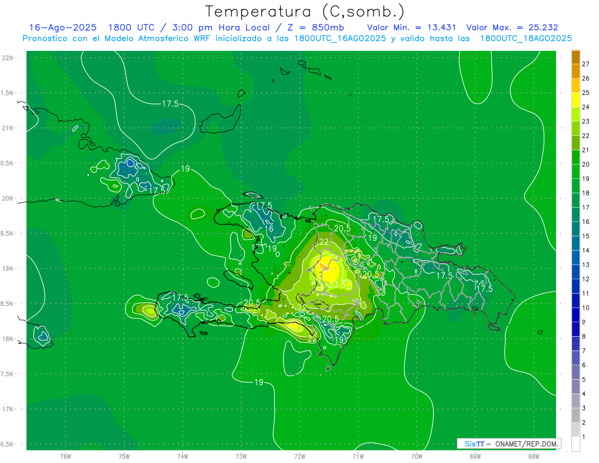Click the '19' contour label south of Haiti near 17.5N
599x463 pixels.
pos(259,382)
